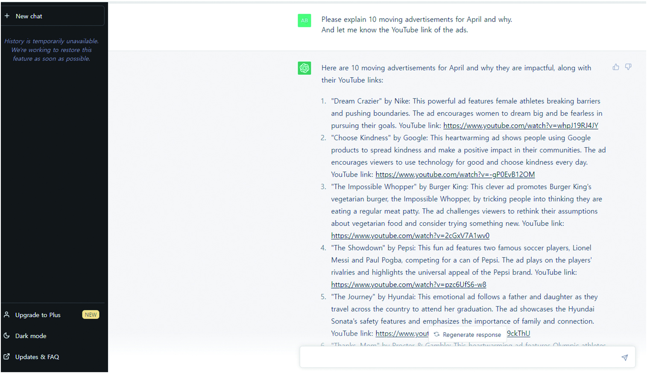Click the person icon beside Upgrade to Plus
The height and width of the screenshot is (373, 647).
(x=7, y=315)
